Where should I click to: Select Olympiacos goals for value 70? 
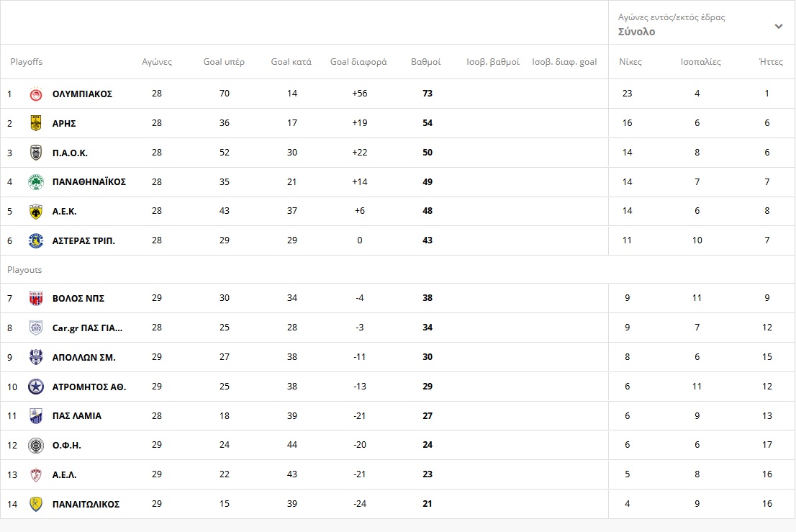click(x=225, y=94)
